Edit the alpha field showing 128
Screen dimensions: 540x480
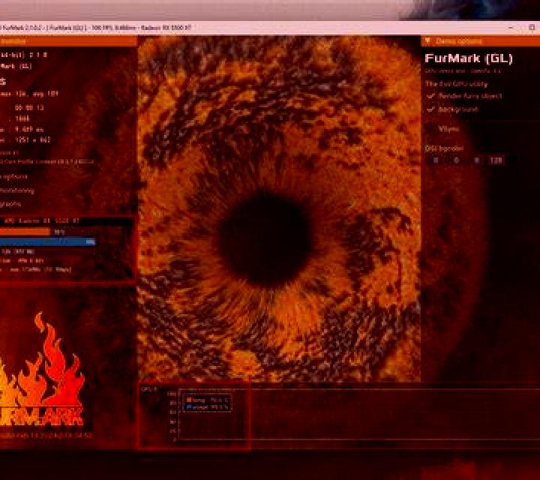(x=496, y=160)
